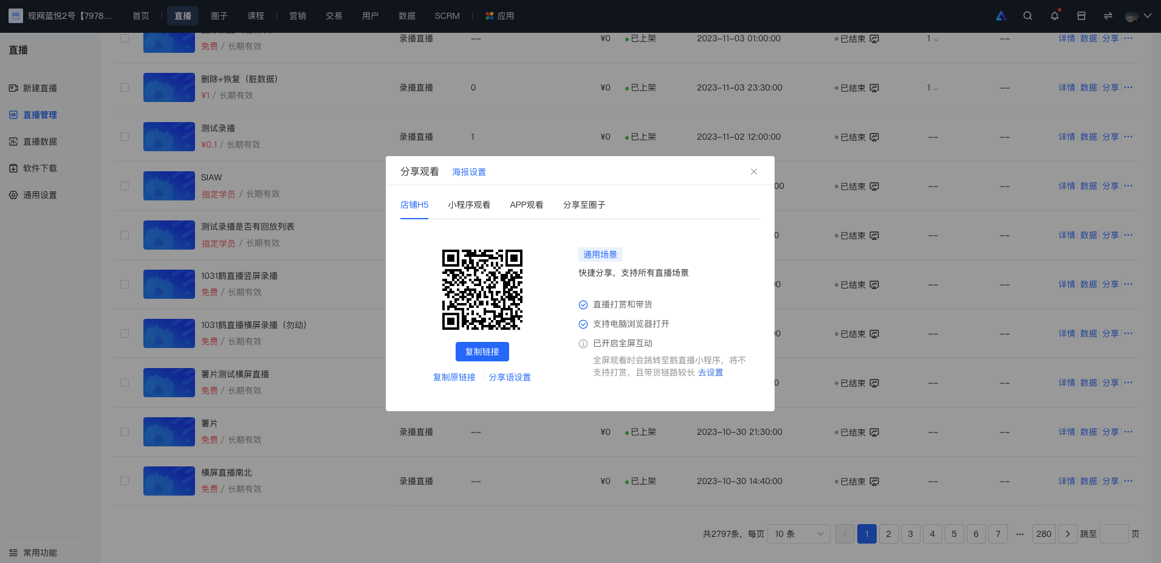Select the checkbox beside SIAW
This screenshot has width=1161, height=563.
pos(125,186)
